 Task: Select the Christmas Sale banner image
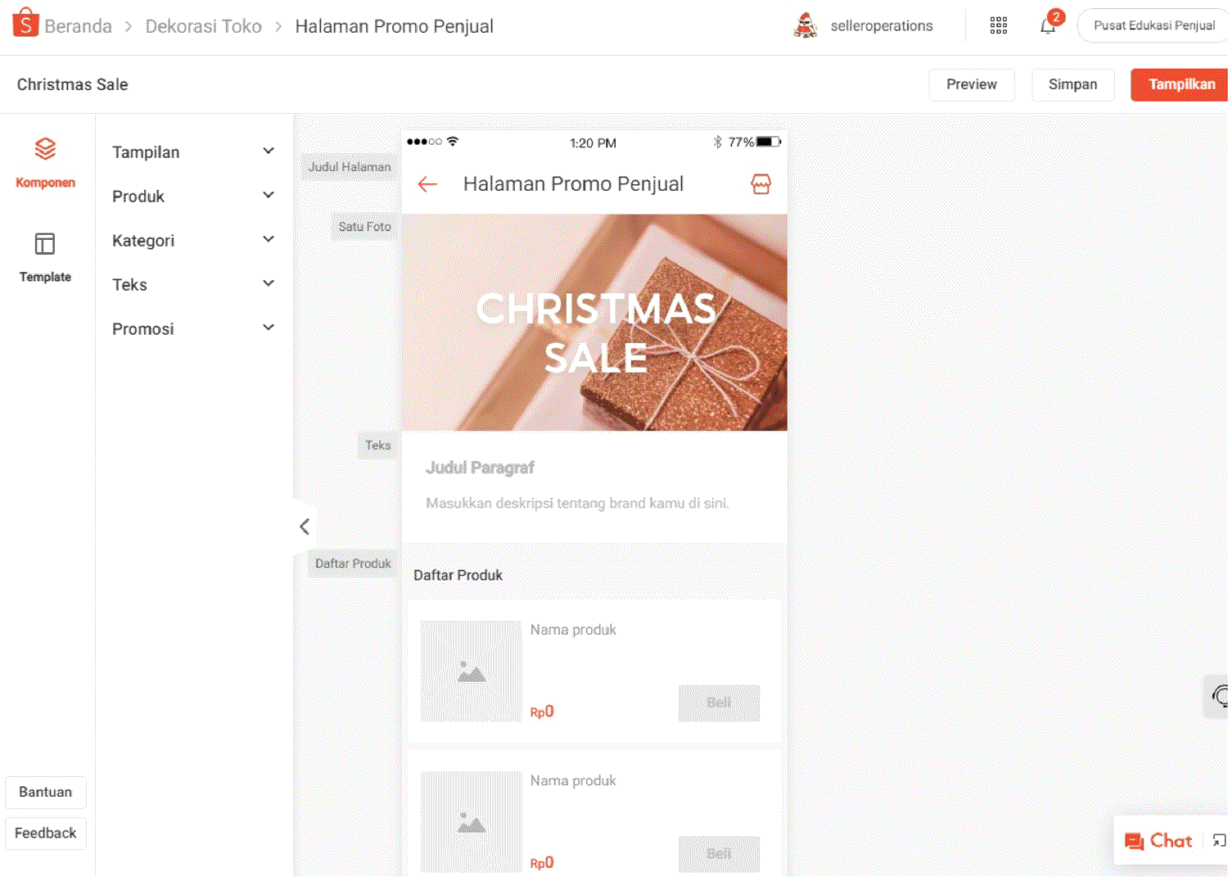pyautogui.click(x=594, y=323)
